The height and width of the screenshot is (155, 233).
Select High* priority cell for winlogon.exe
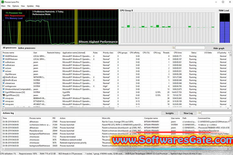[105, 86]
